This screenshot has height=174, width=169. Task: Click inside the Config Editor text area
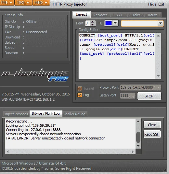coord(117,56)
